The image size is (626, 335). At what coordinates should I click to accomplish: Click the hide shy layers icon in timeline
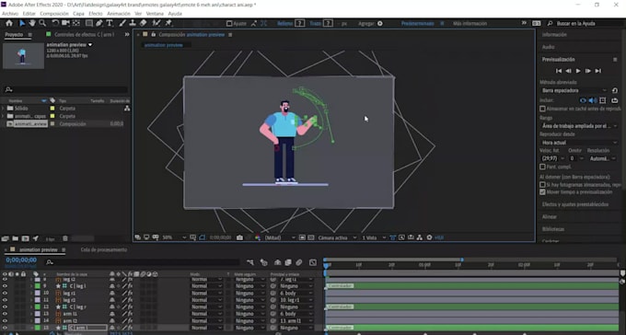(x=277, y=262)
